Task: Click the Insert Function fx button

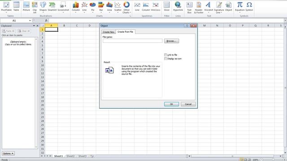Action: point(46,21)
